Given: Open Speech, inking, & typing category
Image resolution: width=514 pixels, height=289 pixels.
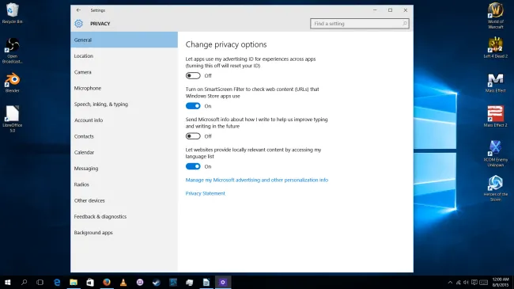Looking at the screenshot, I should click(x=124, y=104).
